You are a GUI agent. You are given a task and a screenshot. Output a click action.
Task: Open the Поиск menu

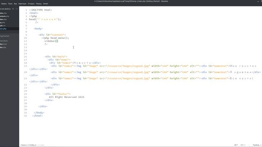tap(10, 4)
